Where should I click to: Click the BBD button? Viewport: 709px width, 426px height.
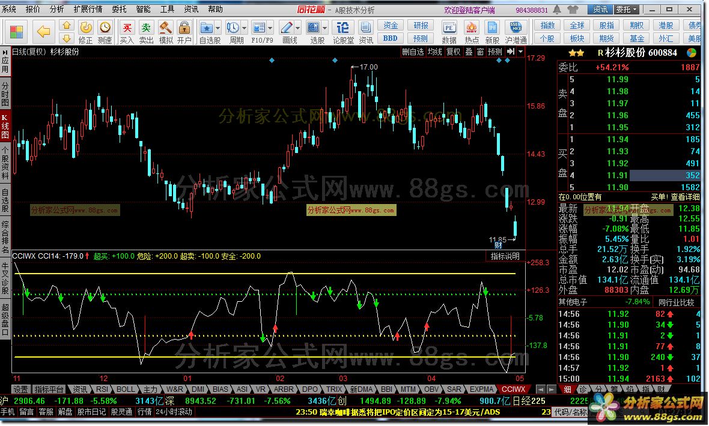[391, 38]
